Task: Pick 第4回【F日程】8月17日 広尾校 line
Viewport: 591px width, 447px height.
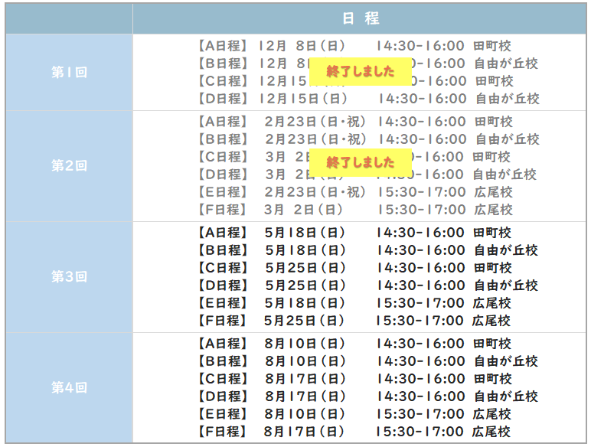Action: pos(354,432)
